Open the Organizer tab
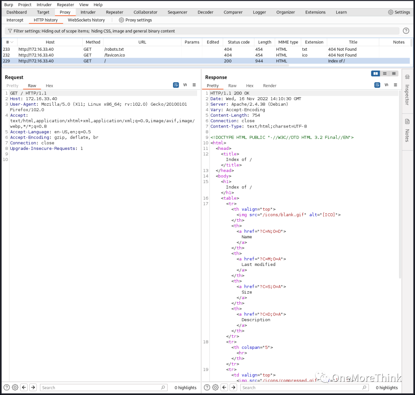This screenshot has height=395, width=415. [x=285, y=12]
